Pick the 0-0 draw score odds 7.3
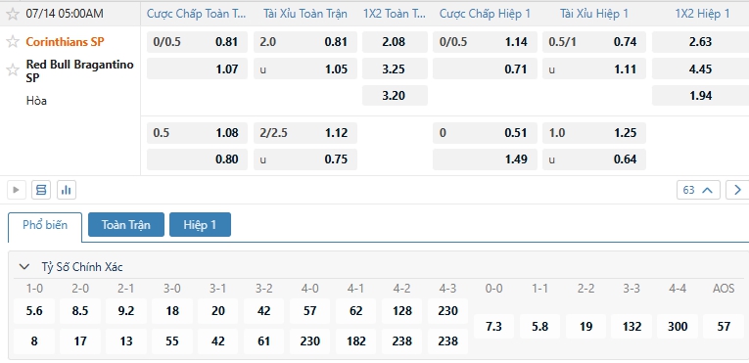The height and width of the screenshot is (363, 749). click(x=493, y=326)
